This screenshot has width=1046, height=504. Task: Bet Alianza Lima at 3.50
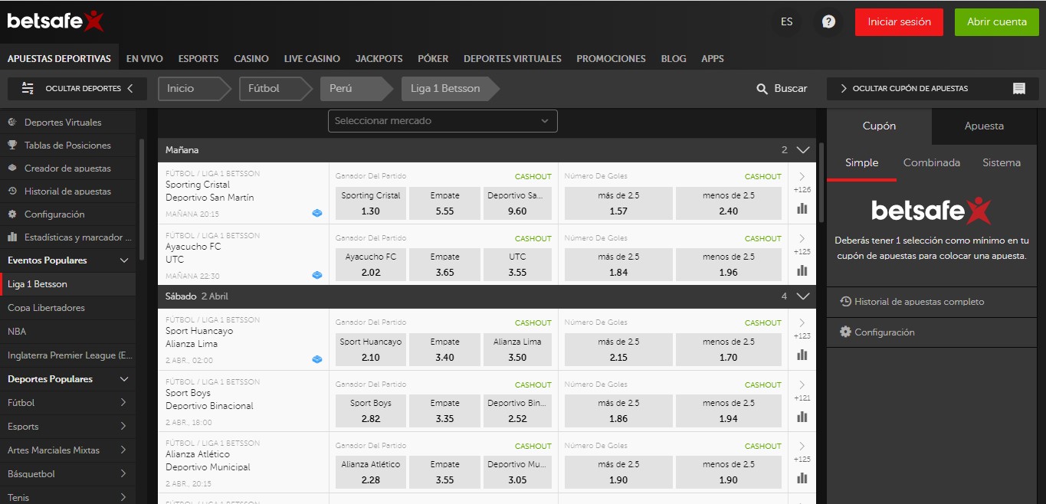[x=517, y=349]
